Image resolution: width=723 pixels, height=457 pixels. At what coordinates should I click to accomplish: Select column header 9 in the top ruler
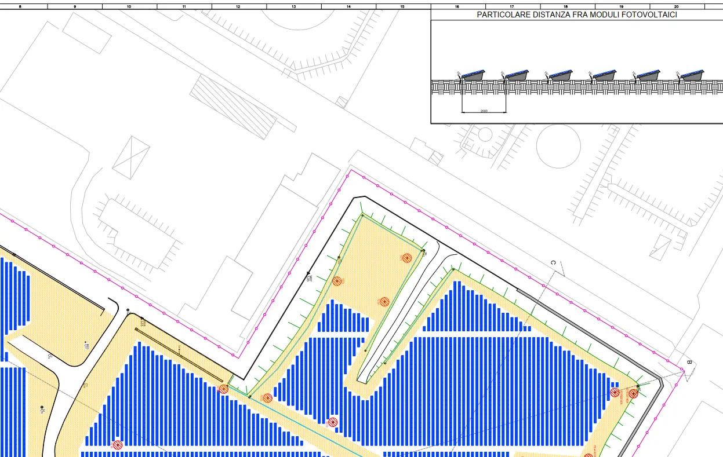coord(75,6)
